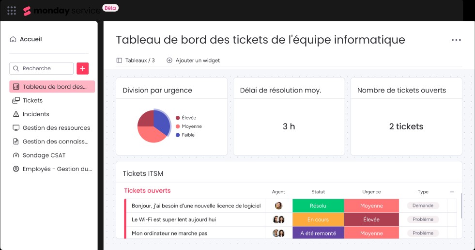Viewport: 475px width, 250px height.
Task: Add a new column with plus icon
Action: [452, 192]
